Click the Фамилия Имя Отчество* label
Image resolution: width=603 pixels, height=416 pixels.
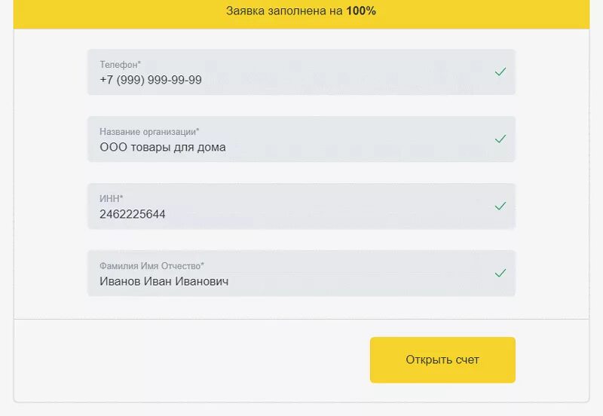152,266
